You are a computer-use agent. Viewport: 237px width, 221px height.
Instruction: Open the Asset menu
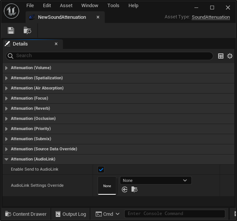pos(66,6)
